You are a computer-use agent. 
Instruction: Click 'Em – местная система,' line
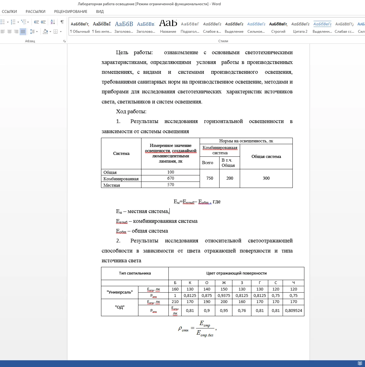[142, 211]
